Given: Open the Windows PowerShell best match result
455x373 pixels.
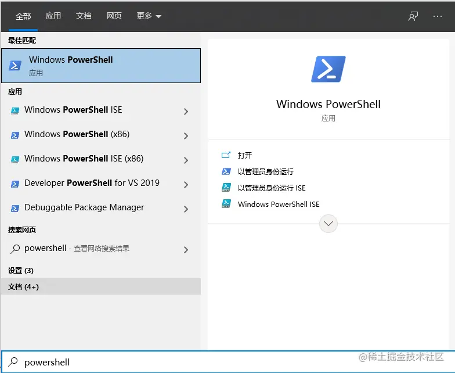Looking at the screenshot, I should tap(101, 66).
